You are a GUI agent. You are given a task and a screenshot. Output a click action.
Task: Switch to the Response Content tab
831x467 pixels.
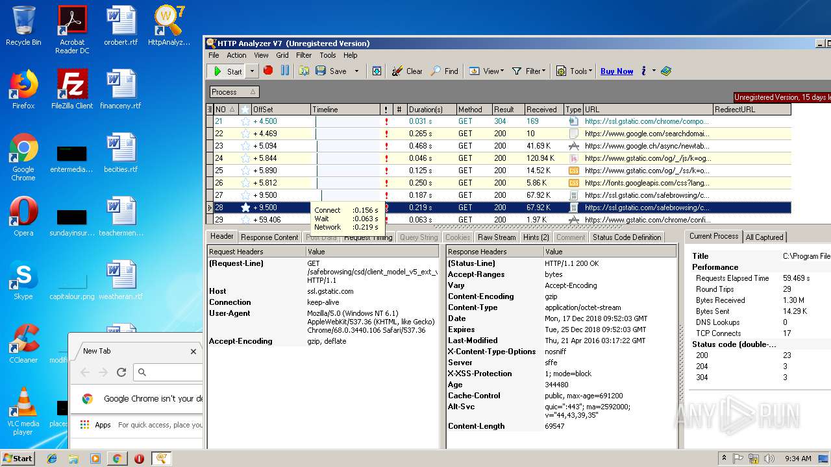(x=269, y=237)
